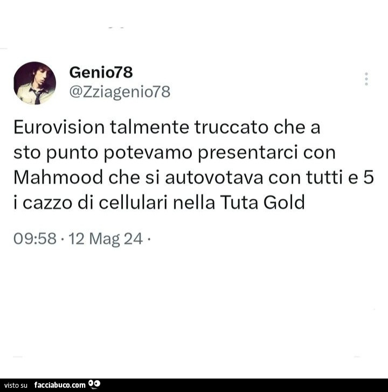Select the number 5 ending the third line
Image resolution: width=388 pixels, height=392 pixels.
pos(369,177)
